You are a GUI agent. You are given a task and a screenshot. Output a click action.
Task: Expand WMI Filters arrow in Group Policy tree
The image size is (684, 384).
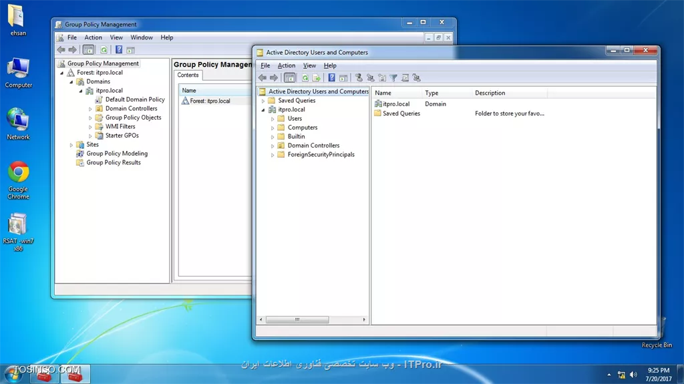tap(90, 127)
